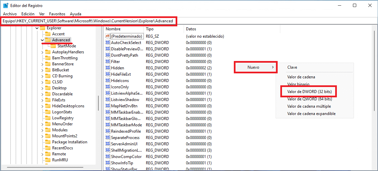
Task: Click the BamThrottling folder icon
Action: pyautogui.click(x=48, y=58)
